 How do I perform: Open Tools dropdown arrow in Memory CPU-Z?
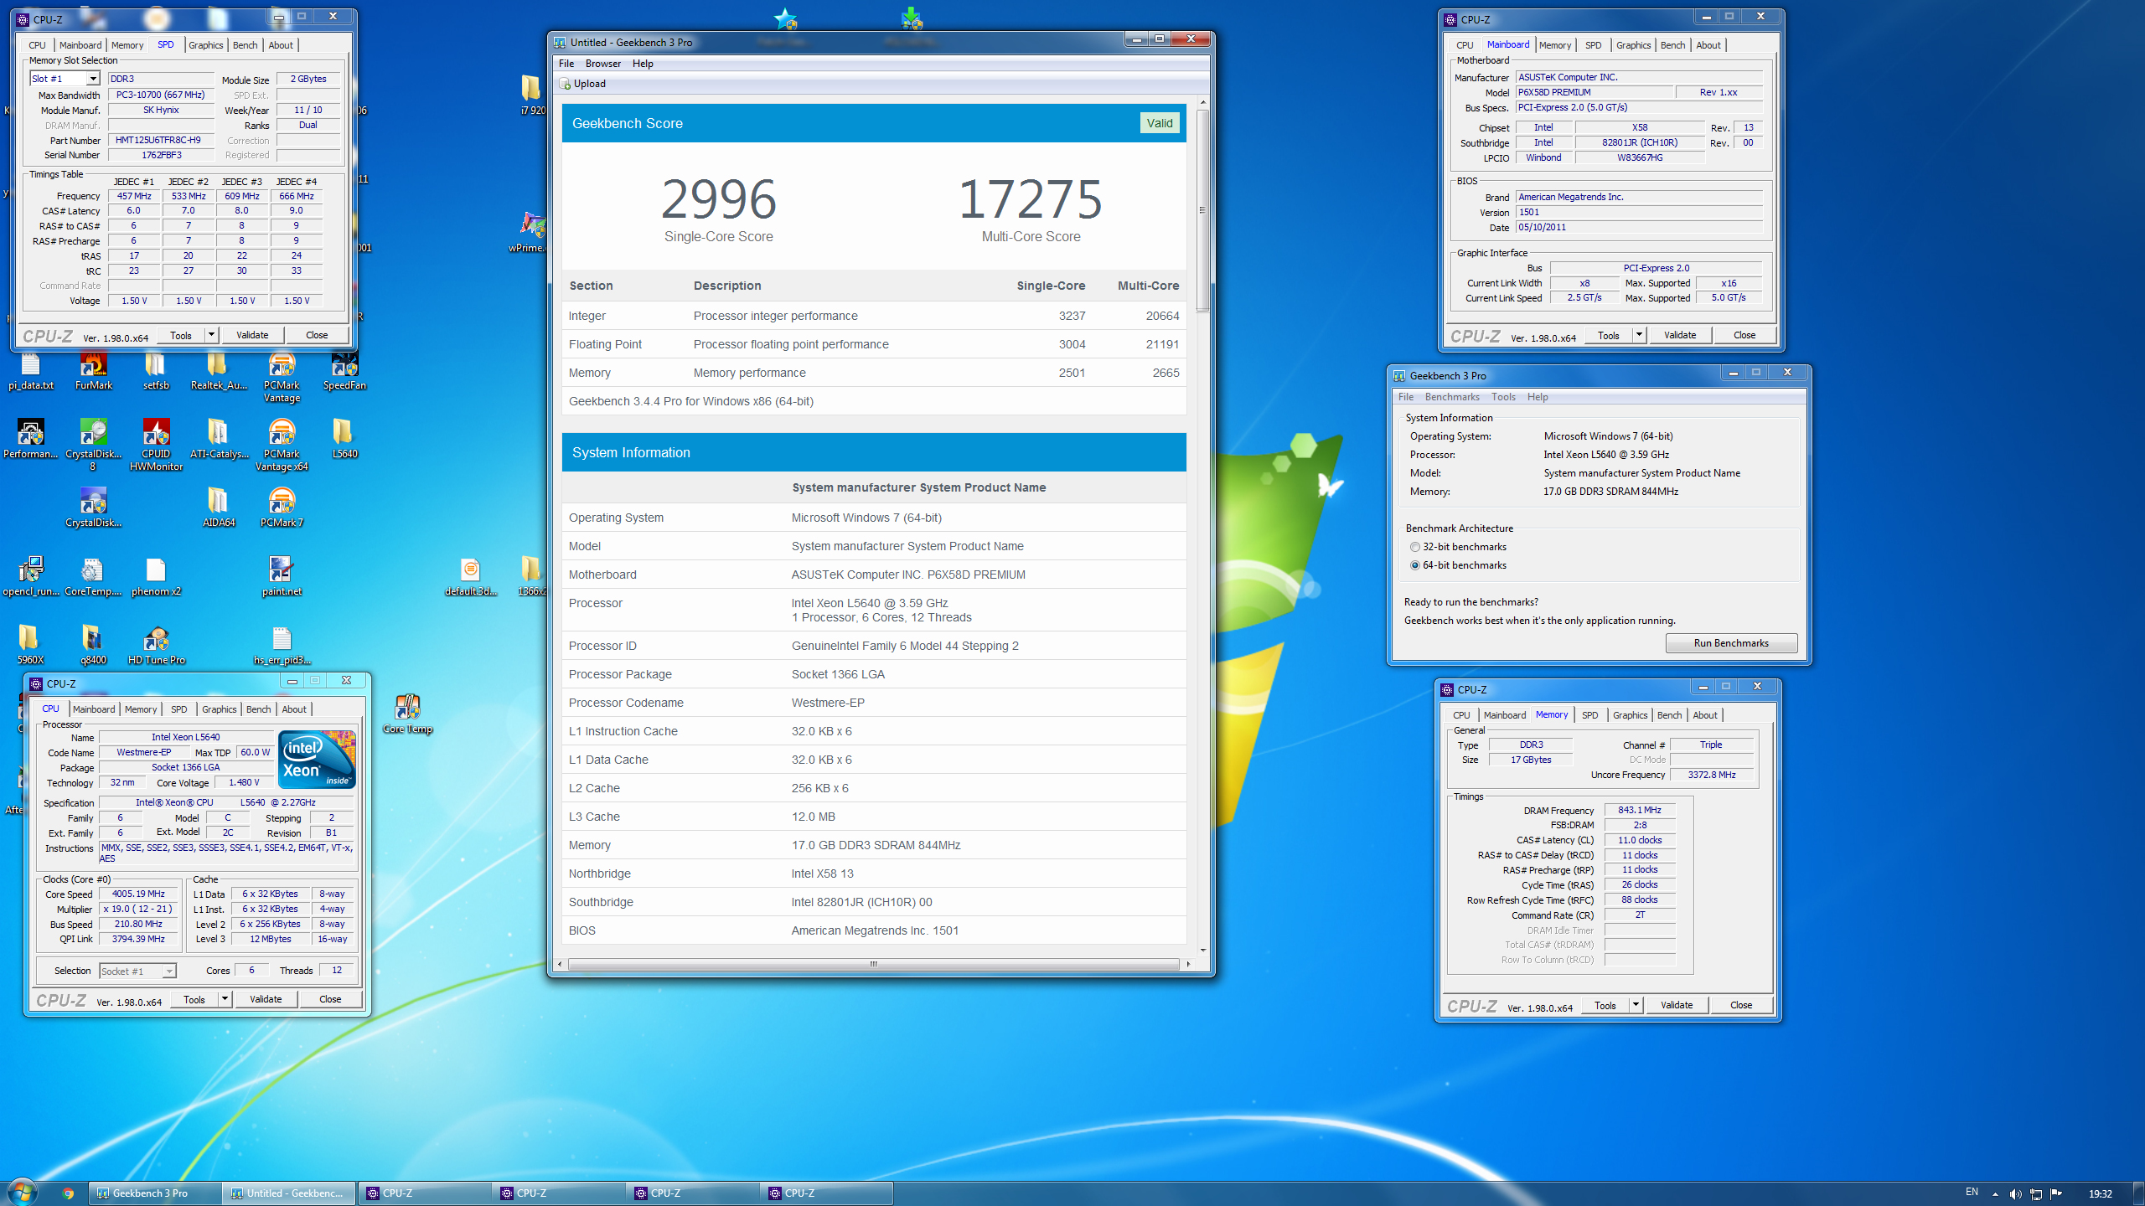click(1636, 1005)
